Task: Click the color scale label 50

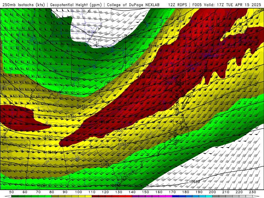Action: pos(12,192)
